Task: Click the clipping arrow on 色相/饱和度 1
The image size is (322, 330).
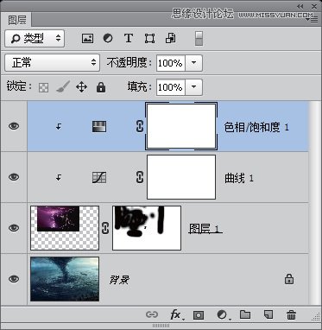Action: 59,126
